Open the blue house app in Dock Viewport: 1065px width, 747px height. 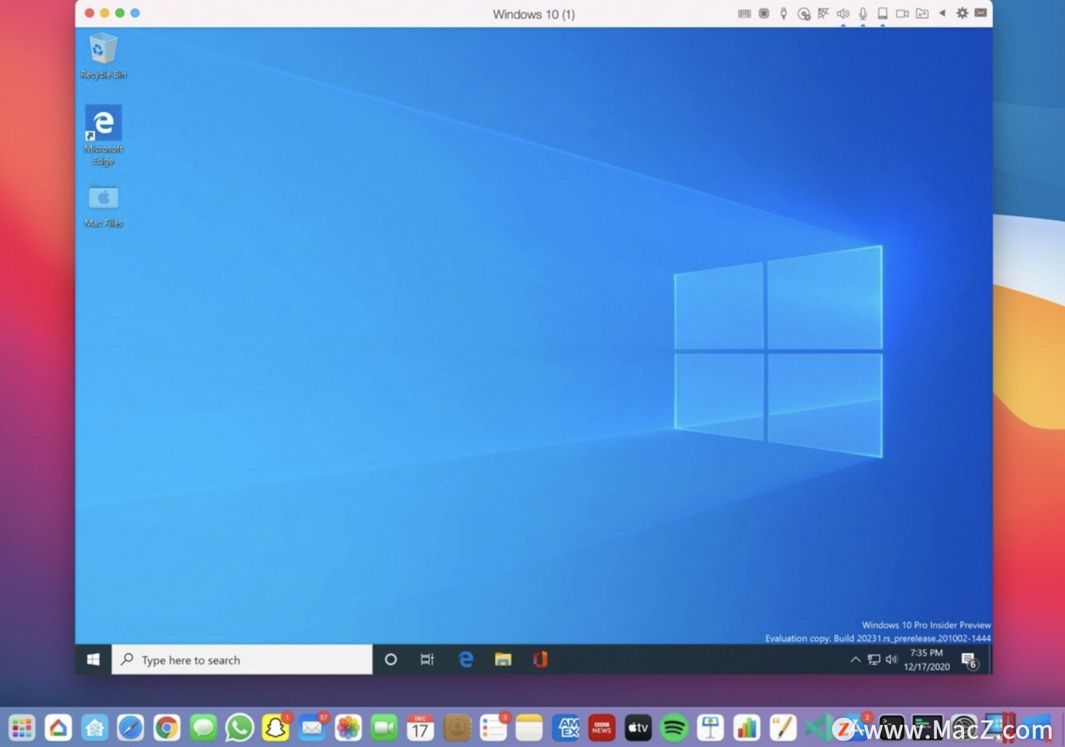94,728
